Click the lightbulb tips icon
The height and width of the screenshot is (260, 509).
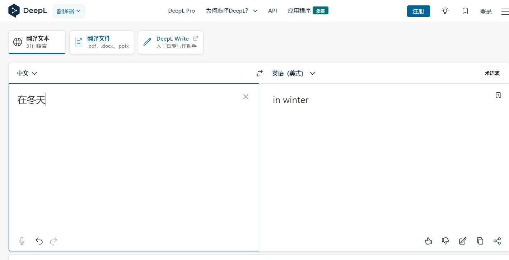(x=445, y=11)
